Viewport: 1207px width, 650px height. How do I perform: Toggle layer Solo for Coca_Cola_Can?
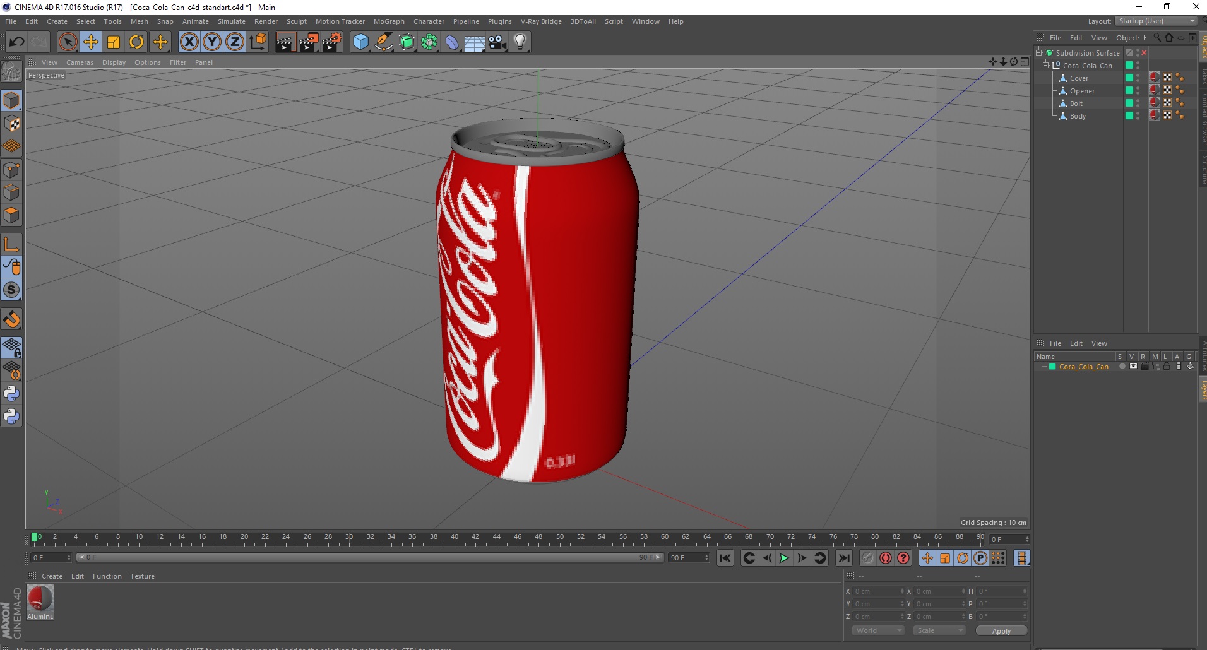point(1122,367)
